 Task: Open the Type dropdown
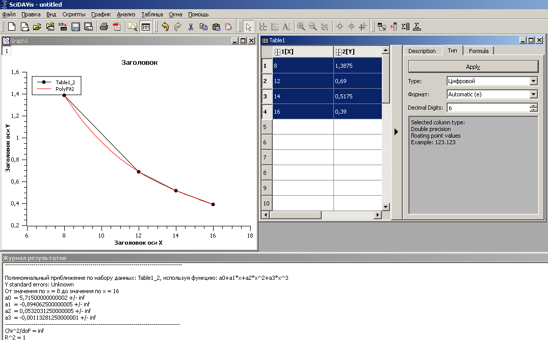(x=533, y=81)
